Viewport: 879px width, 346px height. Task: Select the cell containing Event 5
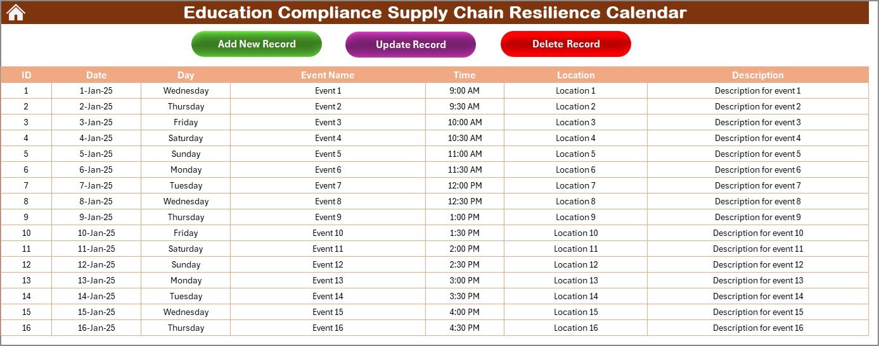pos(328,154)
